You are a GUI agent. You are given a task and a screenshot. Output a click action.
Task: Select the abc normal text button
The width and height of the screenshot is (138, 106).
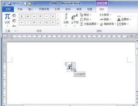pyautogui.click(x=14, y=26)
